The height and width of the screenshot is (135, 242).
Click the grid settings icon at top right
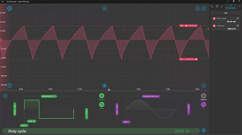(204, 9)
